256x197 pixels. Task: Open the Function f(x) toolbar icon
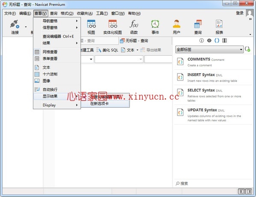[x=134, y=24]
